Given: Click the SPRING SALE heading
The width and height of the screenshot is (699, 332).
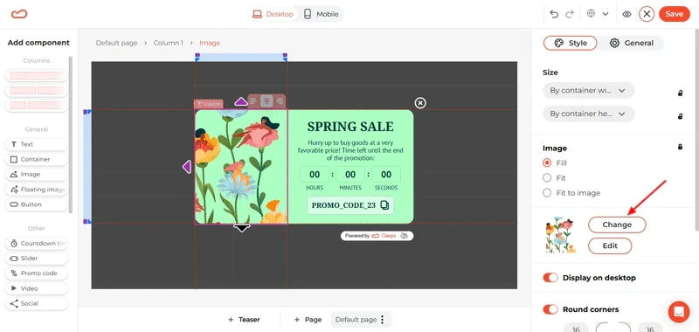Looking at the screenshot, I should (x=350, y=126).
